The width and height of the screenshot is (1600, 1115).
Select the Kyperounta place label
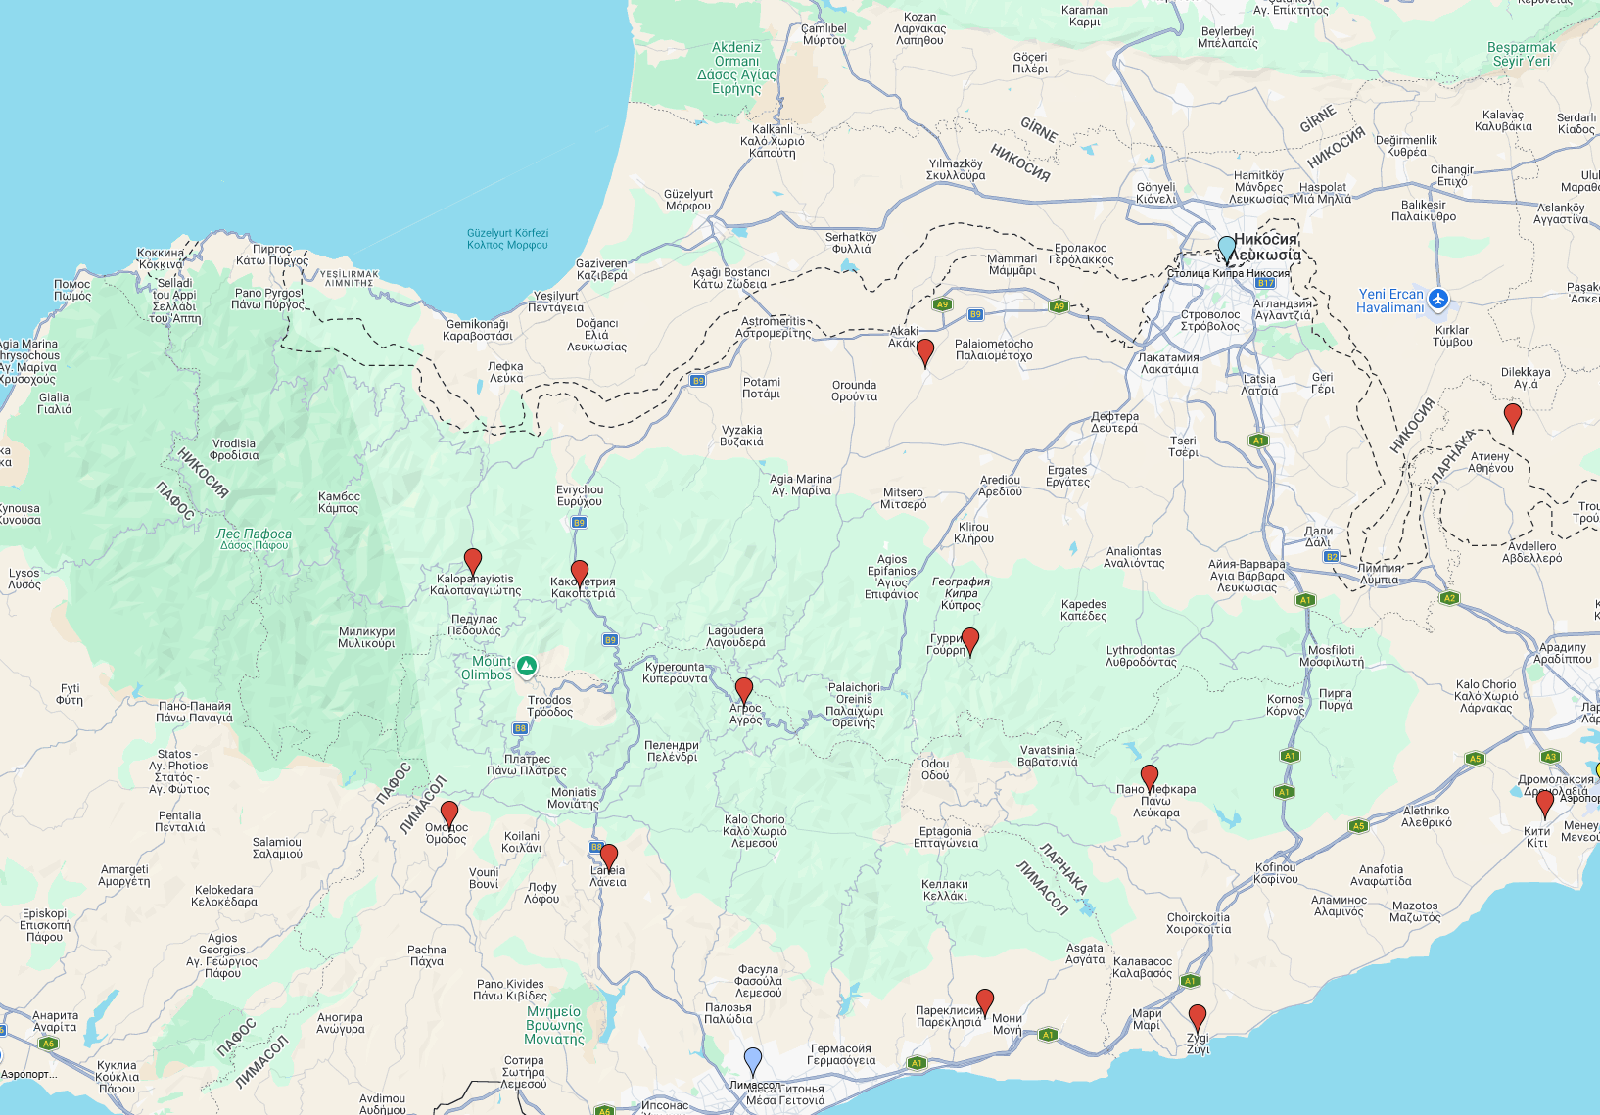[675, 673]
